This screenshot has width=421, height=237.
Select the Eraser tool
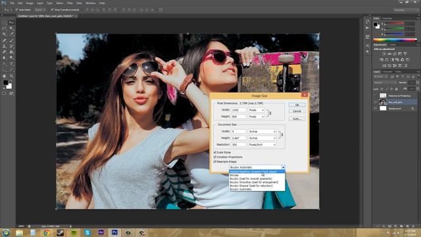pyautogui.click(x=4, y=51)
